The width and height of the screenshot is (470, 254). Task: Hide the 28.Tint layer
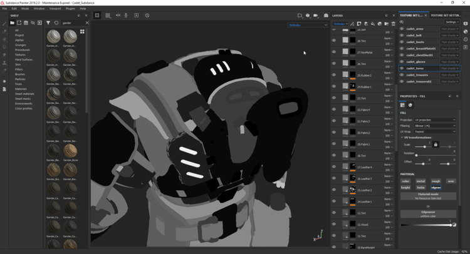[x=334, y=41]
